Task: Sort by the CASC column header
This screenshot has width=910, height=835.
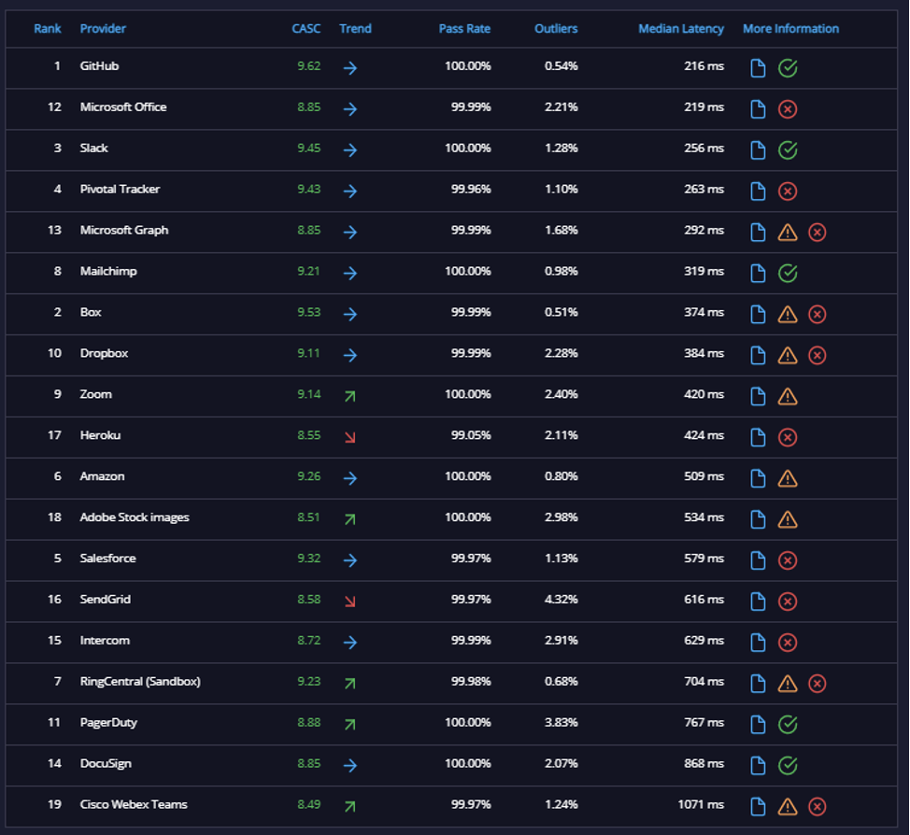Action: pos(306,28)
